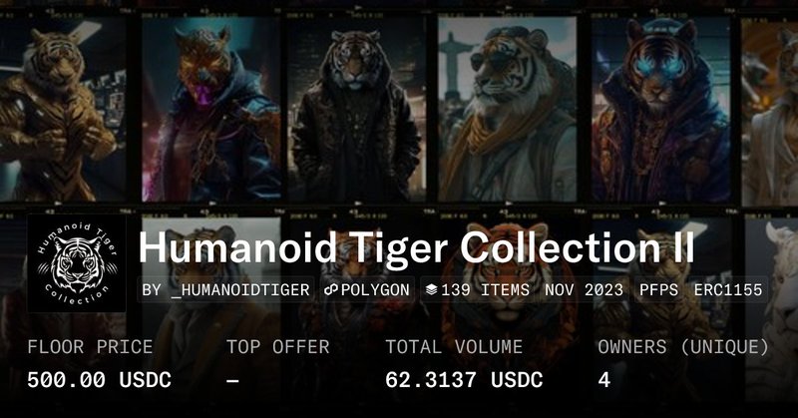
Task: Click the 500.00 USDC floor price
Action: 99,380
